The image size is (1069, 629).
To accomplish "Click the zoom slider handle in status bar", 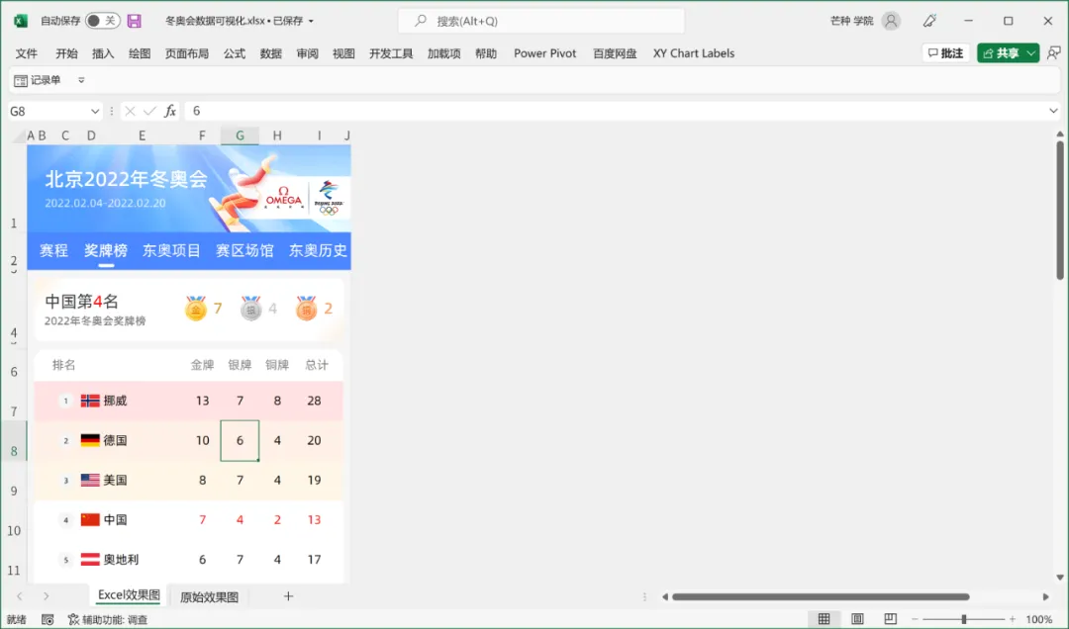I will pyautogui.click(x=963, y=619).
